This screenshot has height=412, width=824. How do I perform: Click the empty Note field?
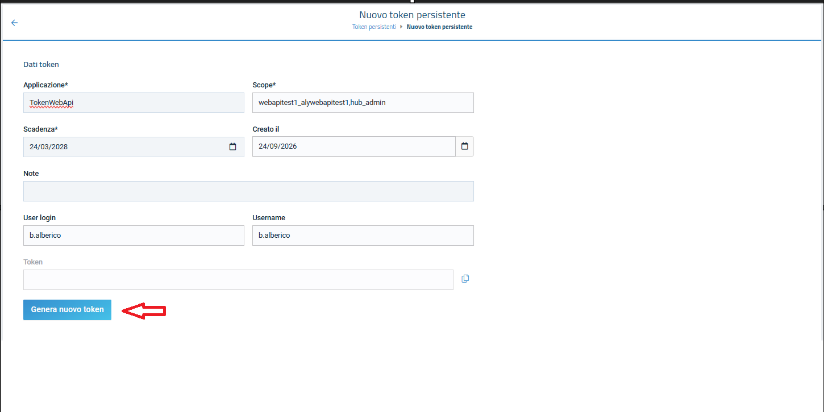coord(248,191)
